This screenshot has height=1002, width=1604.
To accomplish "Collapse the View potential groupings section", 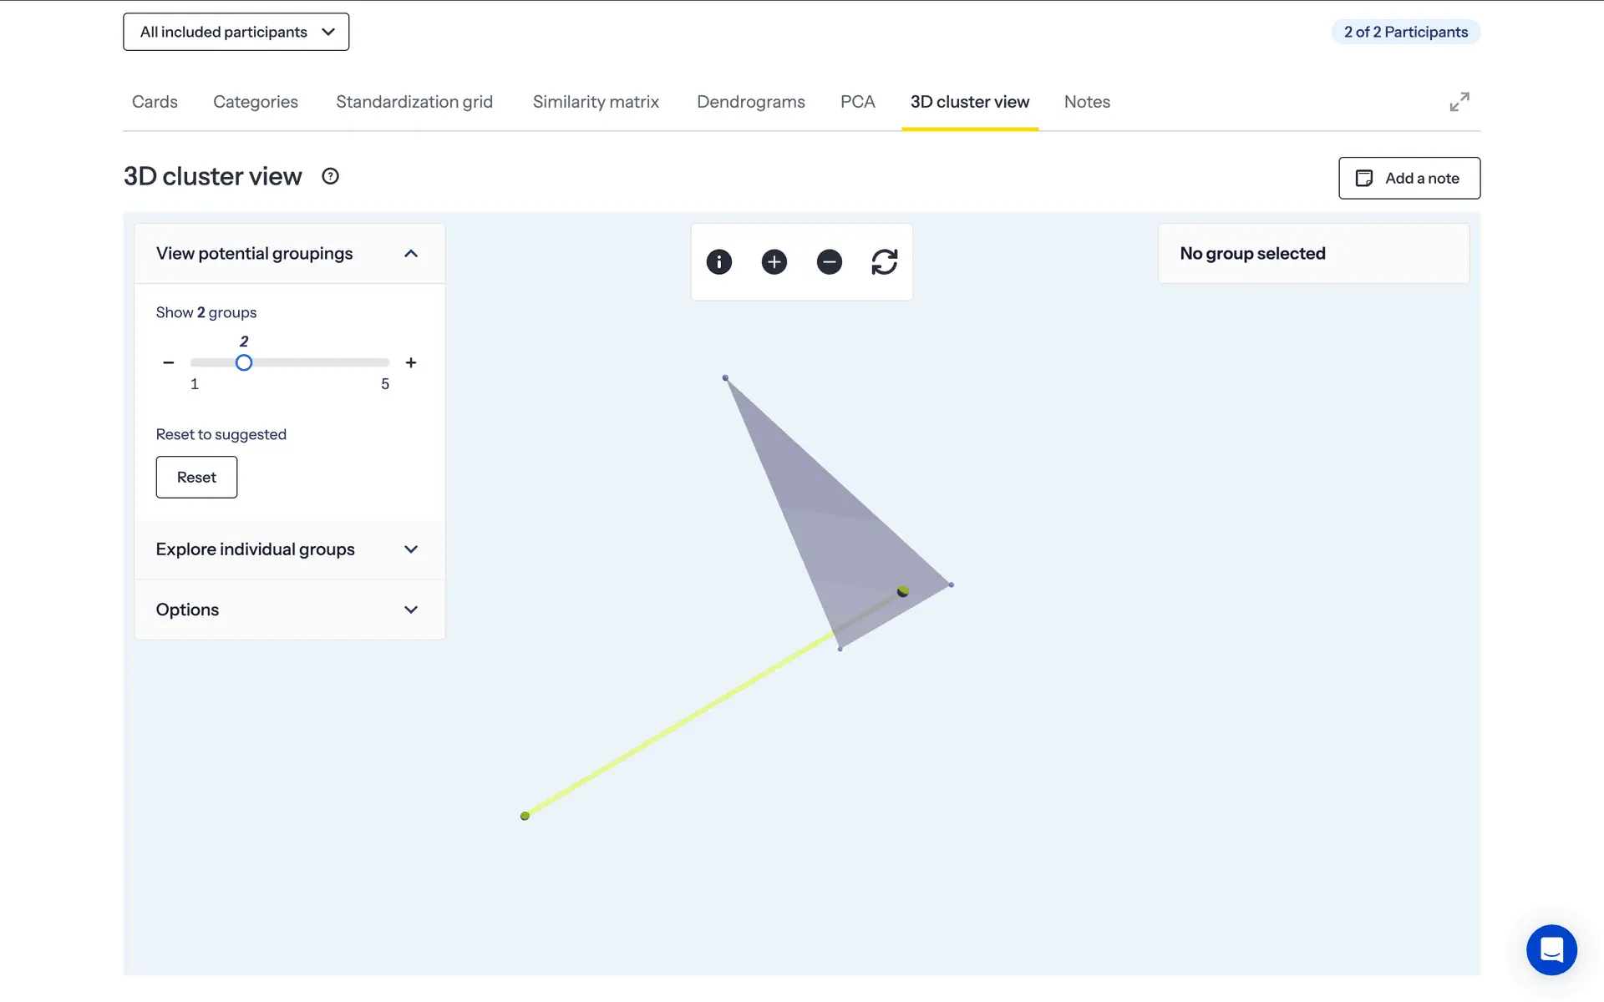I will click(410, 254).
